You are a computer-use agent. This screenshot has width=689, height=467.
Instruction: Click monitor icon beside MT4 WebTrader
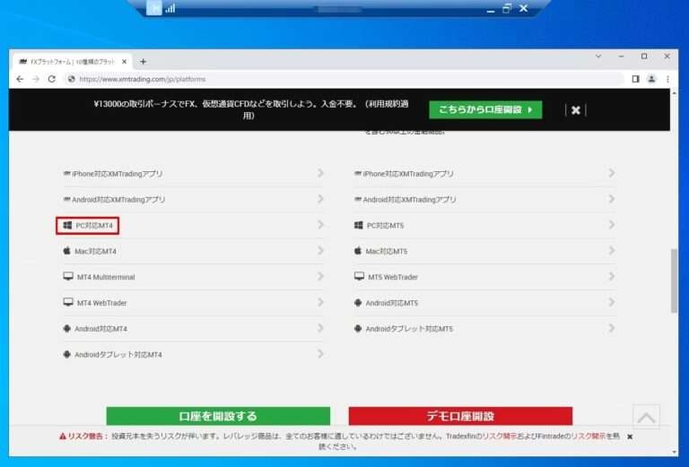coord(68,302)
